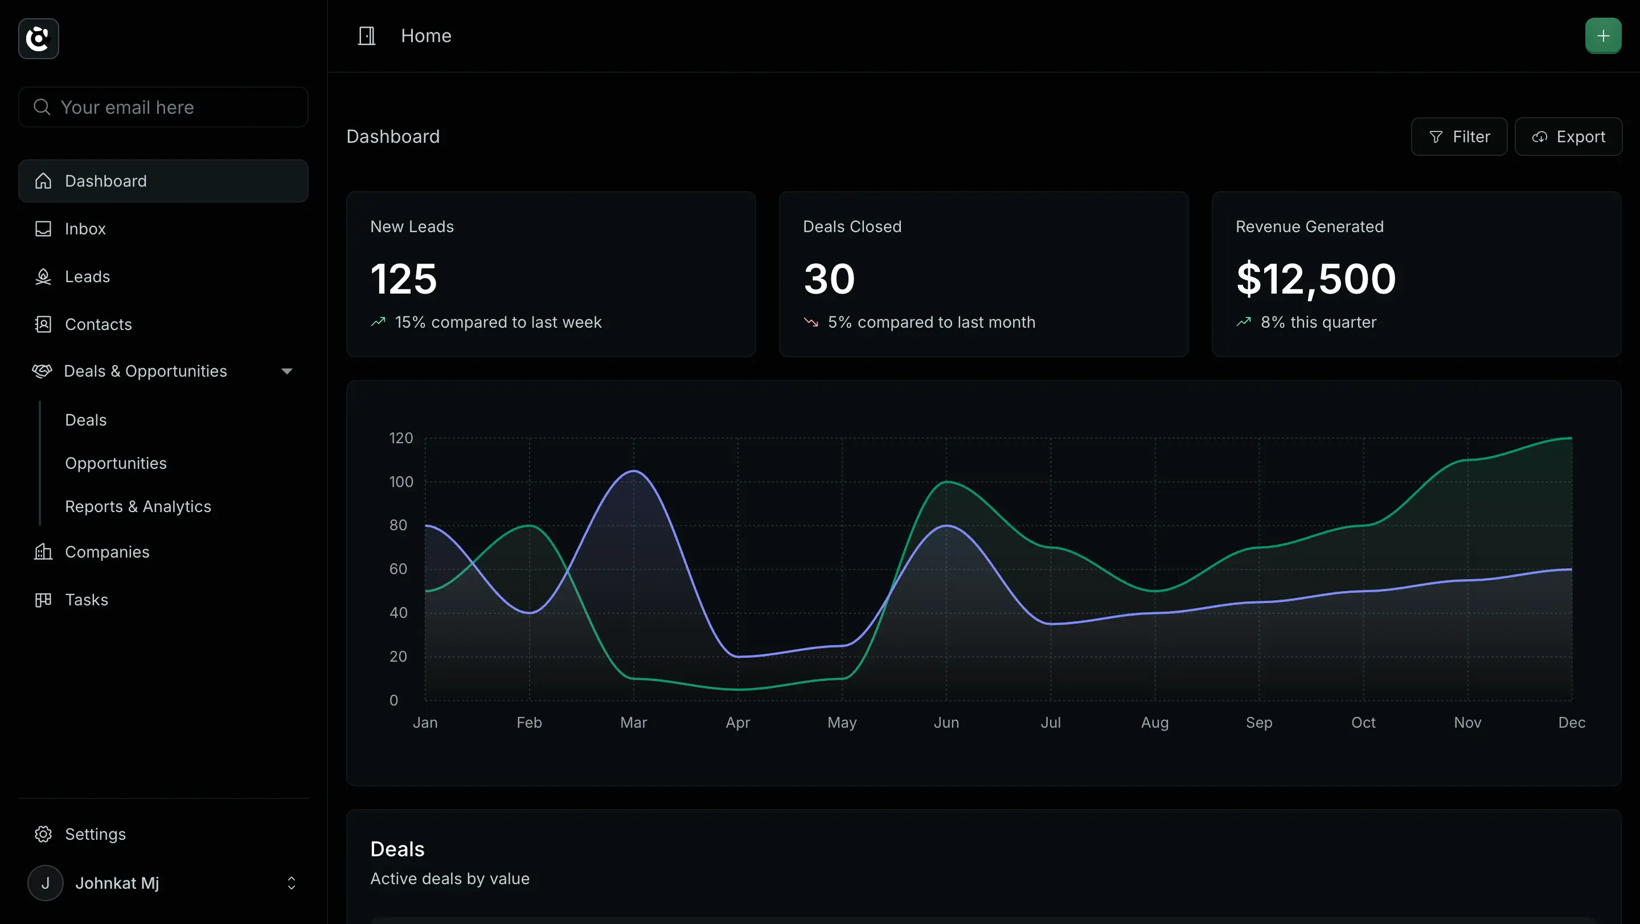Screen dimensions: 1640x924
Task: Toggle sidebar using the panel icon
Action: tap(367, 36)
